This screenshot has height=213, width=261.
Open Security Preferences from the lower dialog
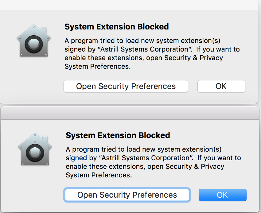coord(127,195)
